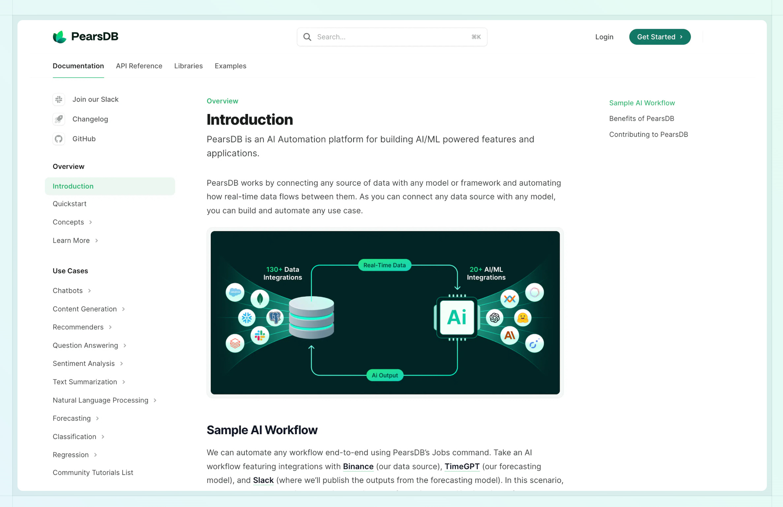Click the Changelog rocket icon

pyautogui.click(x=59, y=119)
